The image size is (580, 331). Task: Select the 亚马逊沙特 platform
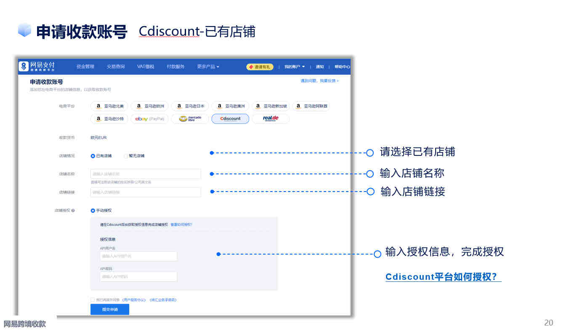point(109,119)
